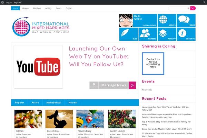Image resolution: width=207 pixels, height=138 pixels.
Task: Switch to the Newest groups tab
Action: pos(73,102)
